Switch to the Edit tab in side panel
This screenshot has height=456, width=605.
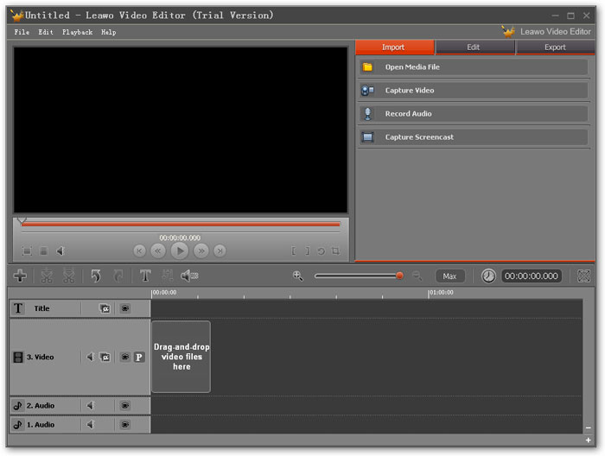point(474,47)
